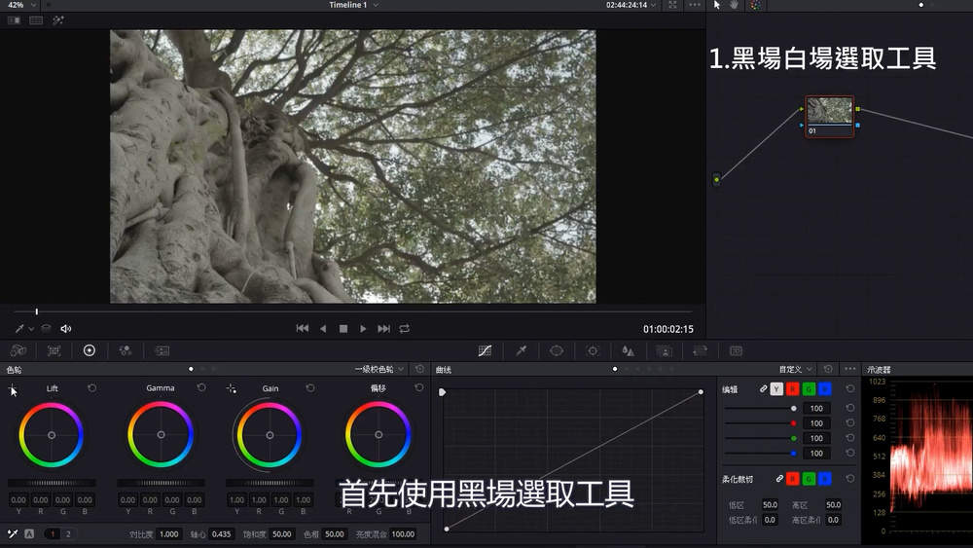Open viewer options three-dot menu
The width and height of the screenshot is (973, 548).
pos(695,5)
